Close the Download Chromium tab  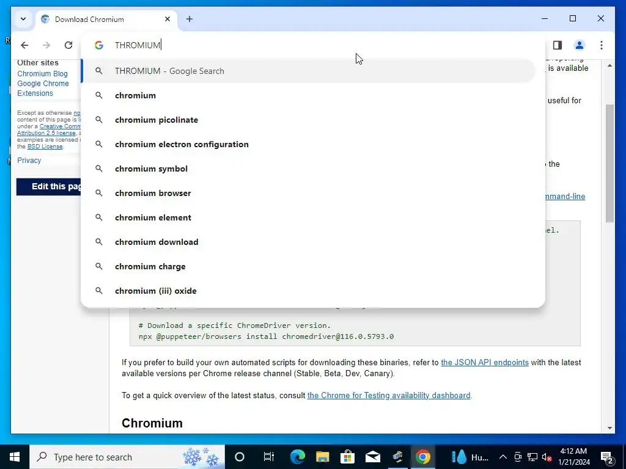(x=168, y=19)
